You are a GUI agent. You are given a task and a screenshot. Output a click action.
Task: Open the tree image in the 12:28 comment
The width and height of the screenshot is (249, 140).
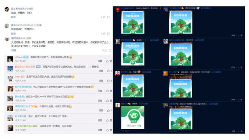[180, 86]
